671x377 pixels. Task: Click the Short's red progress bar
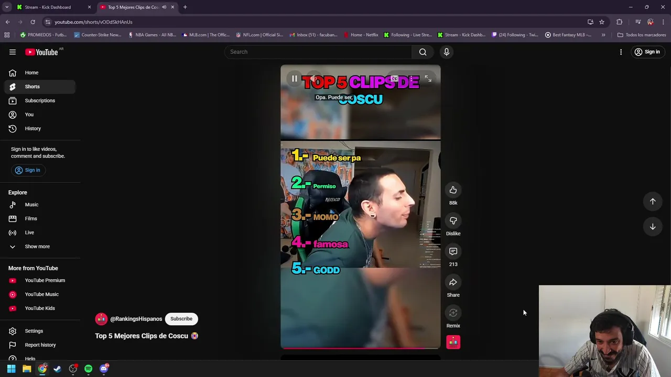pos(360,348)
